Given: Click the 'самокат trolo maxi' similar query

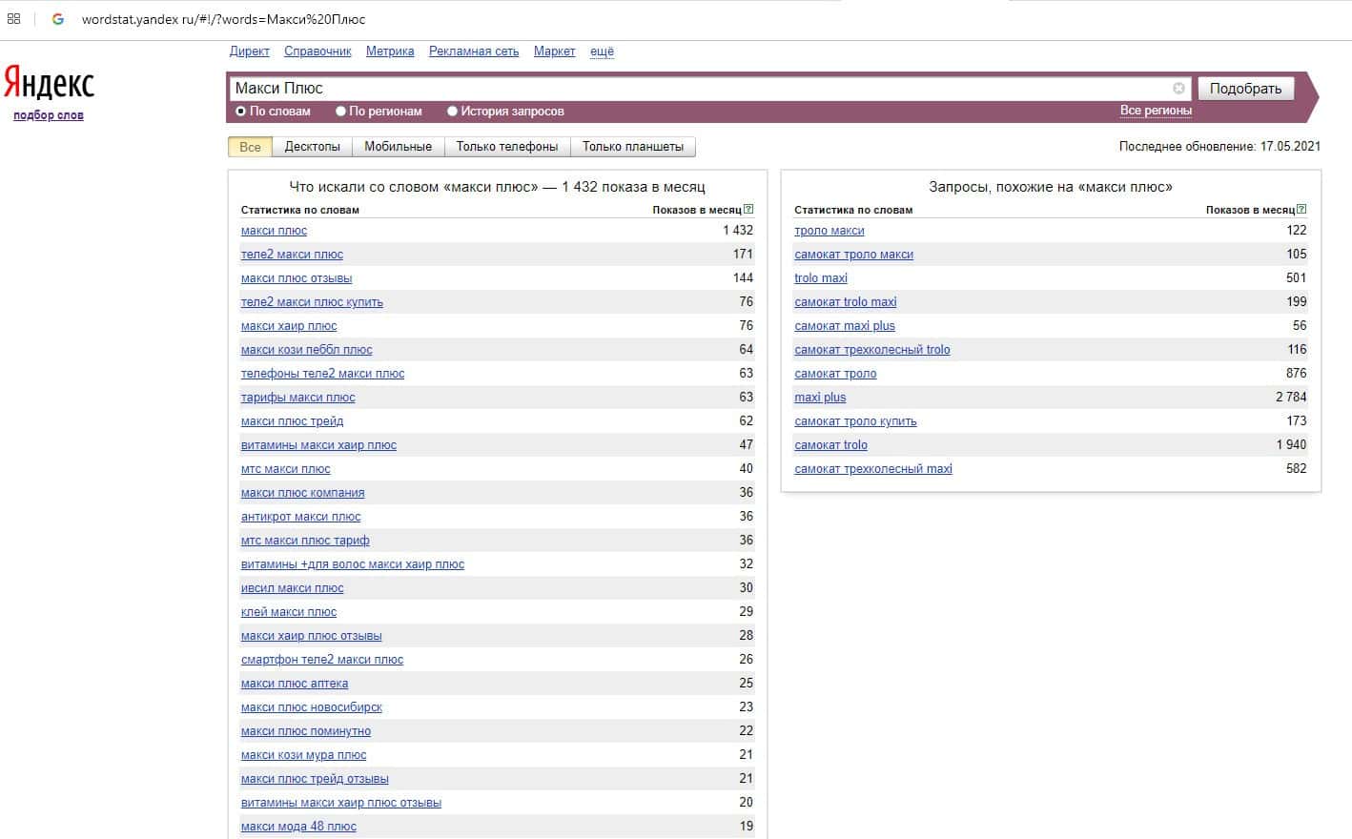Looking at the screenshot, I should pyautogui.click(x=845, y=302).
